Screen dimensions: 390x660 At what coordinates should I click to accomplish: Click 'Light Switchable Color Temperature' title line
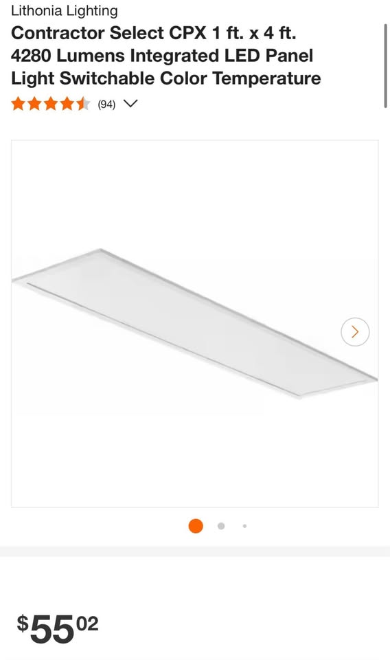pos(166,78)
